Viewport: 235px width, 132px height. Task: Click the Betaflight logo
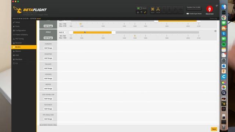click(x=30, y=10)
